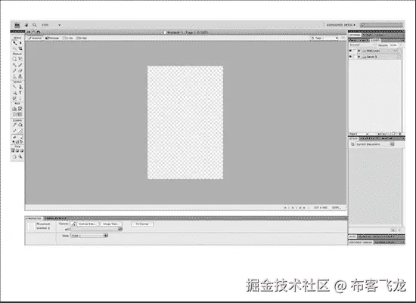Open the Expanded Mode workspace dropdown
This screenshot has width=416, height=303.
[341, 25]
